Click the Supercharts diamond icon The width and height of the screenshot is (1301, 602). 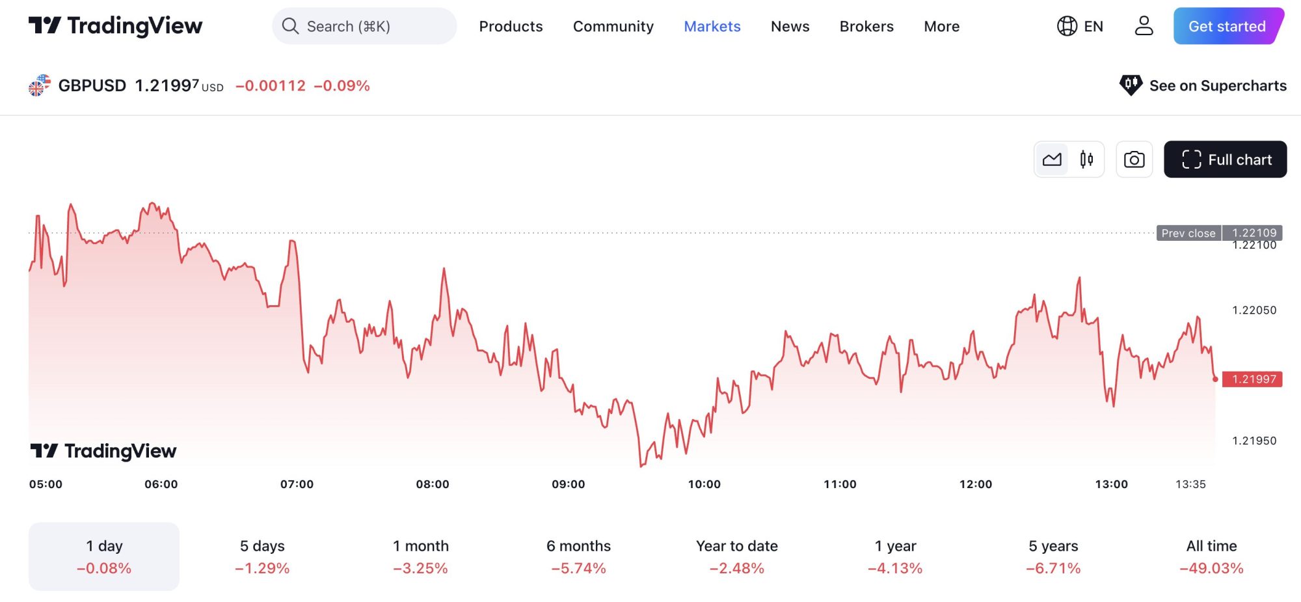[x=1131, y=85]
